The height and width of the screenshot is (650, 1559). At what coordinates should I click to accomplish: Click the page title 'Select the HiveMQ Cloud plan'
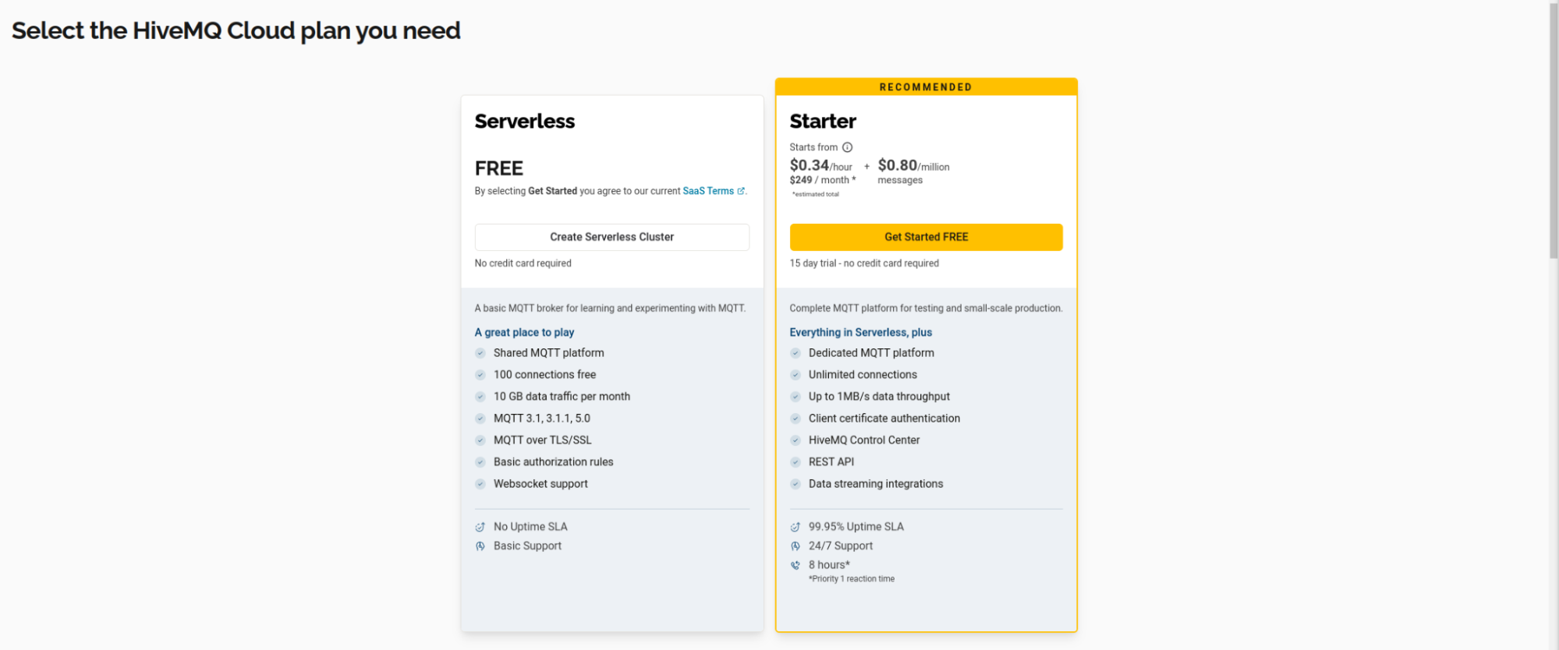click(236, 30)
